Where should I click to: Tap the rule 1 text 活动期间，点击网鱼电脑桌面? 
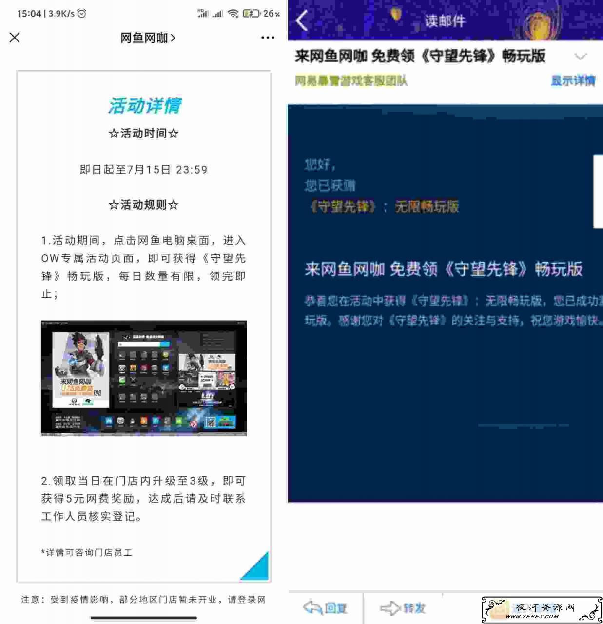[143, 267]
